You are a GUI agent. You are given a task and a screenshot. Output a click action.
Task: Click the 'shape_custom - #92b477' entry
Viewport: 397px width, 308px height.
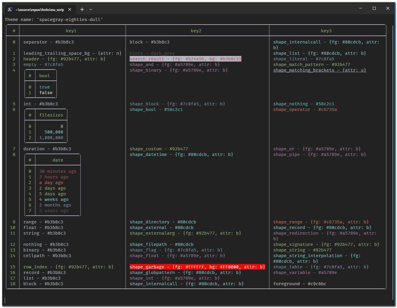click(x=159, y=149)
